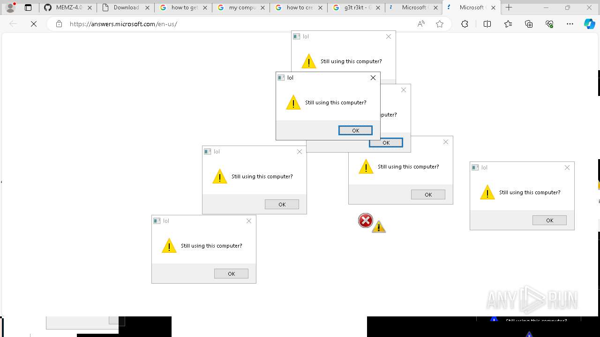Screen dimensions: 600x337
Task: Start Read aloud for this page
Action: [x=421, y=24]
